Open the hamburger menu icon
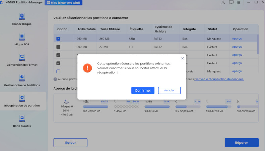The height and width of the screenshot is (151, 265). [x=239, y=3]
